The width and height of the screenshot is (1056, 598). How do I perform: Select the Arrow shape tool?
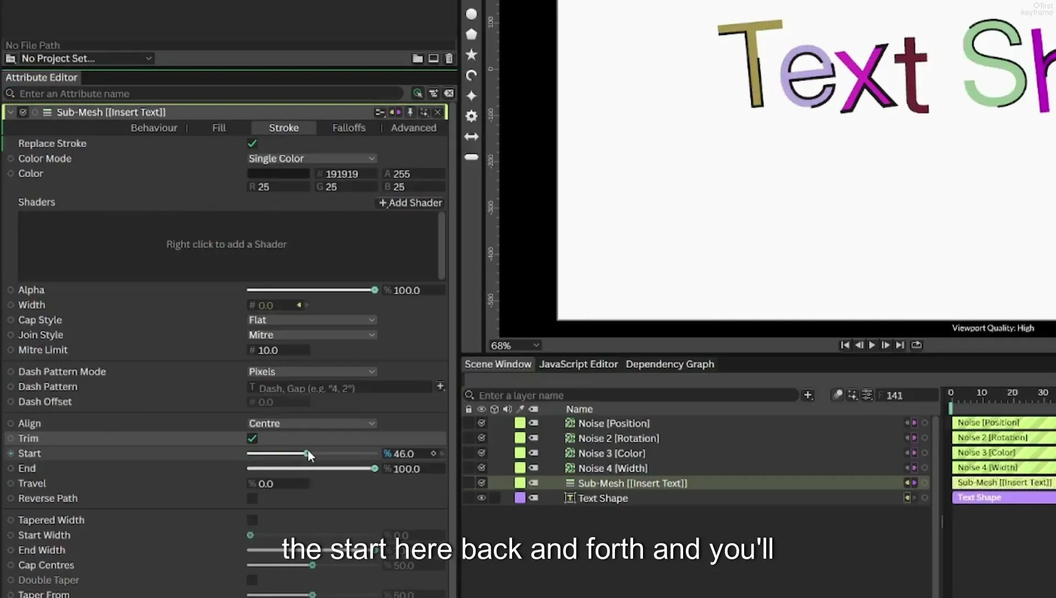tap(471, 136)
